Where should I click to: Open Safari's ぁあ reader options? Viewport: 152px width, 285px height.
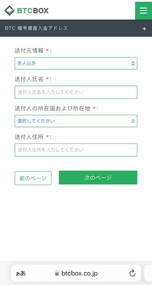point(21,273)
